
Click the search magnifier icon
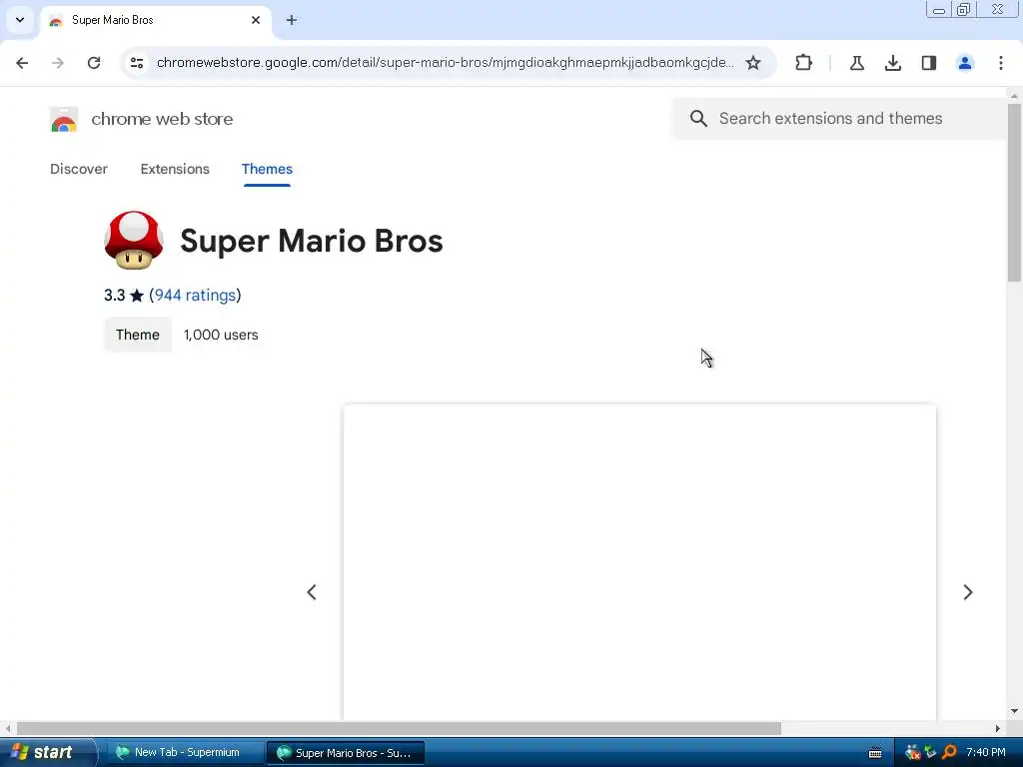point(698,118)
